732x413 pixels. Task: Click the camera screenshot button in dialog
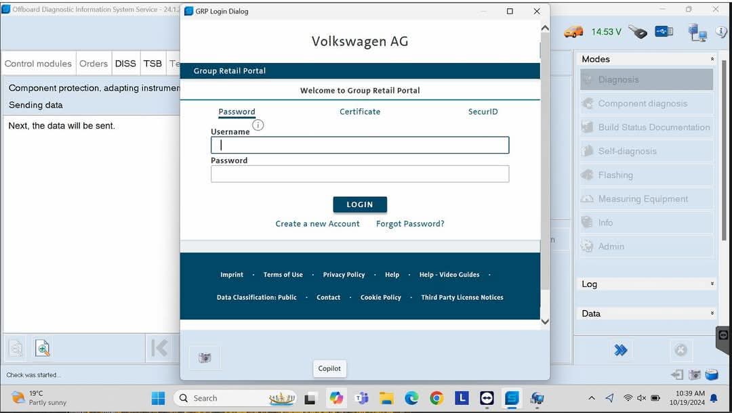point(205,357)
